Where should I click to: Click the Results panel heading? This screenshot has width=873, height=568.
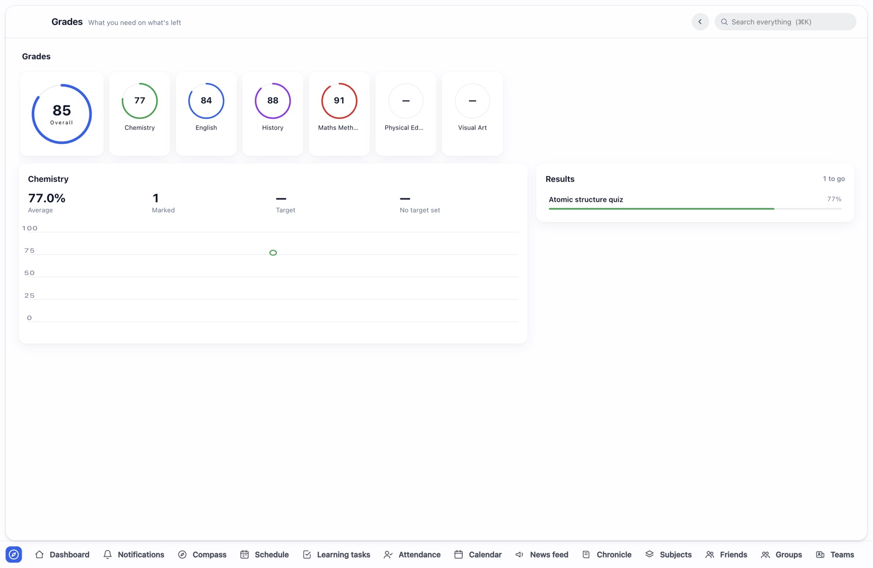(560, 179)
